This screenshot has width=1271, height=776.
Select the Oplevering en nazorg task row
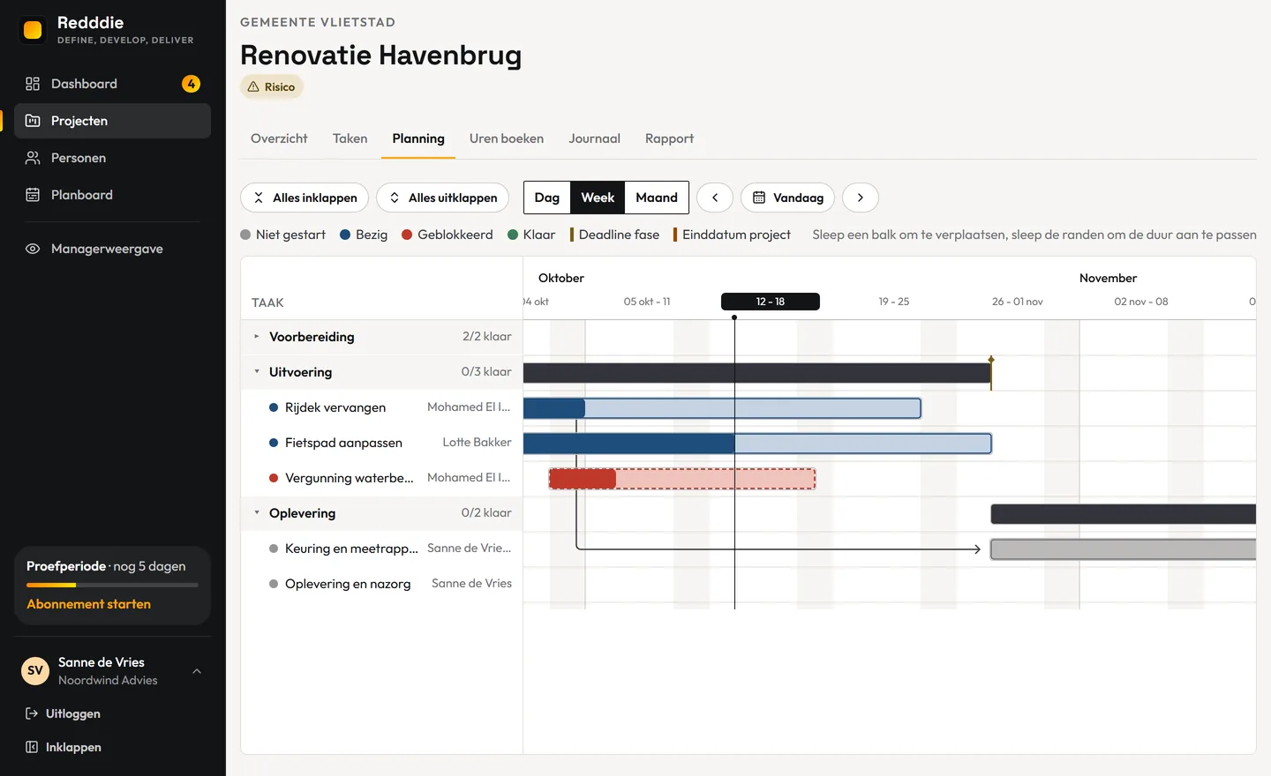click(x=381, y=584)
